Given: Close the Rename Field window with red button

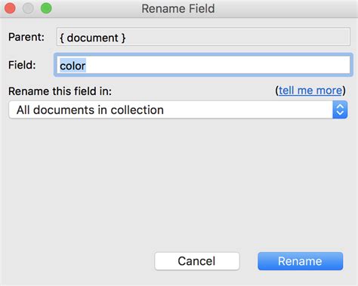Looking at the screenshot, I should click(10, 8).
